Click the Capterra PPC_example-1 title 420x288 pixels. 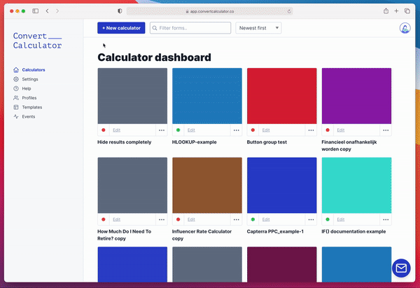tap(275, 231)
